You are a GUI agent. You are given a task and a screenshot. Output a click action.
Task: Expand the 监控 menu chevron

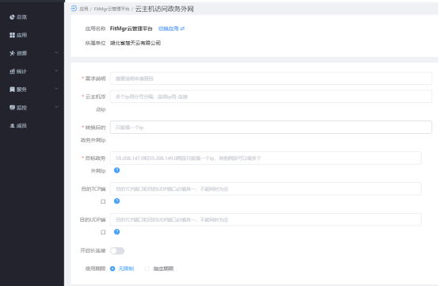coord(56,107)
